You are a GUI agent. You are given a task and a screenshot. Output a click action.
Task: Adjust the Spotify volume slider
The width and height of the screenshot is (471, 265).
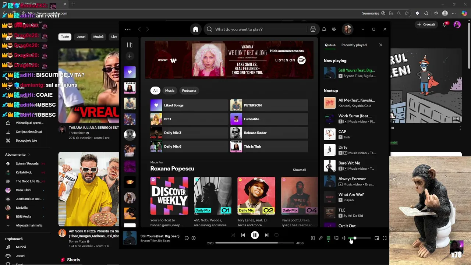tap(360, 238)
